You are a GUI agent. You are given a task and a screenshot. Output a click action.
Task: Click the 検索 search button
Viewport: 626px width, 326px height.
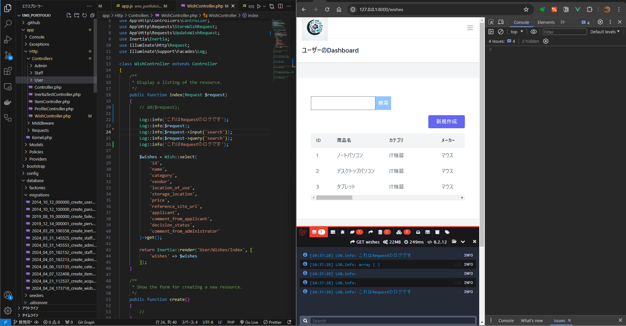coord(383,103)
